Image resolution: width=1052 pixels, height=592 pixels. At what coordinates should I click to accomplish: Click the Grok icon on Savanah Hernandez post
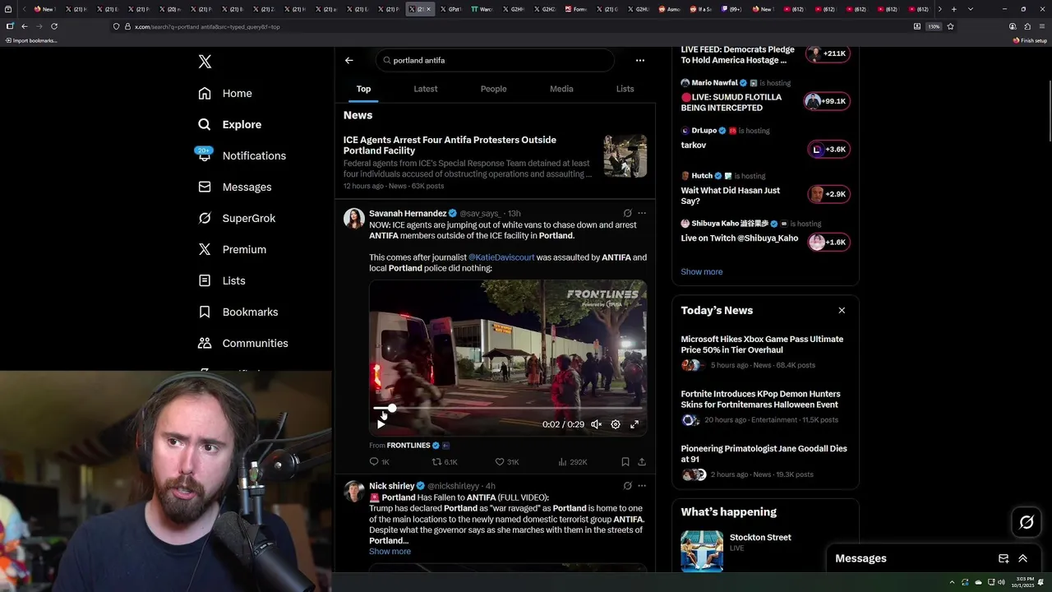click(x=627, y=213)
